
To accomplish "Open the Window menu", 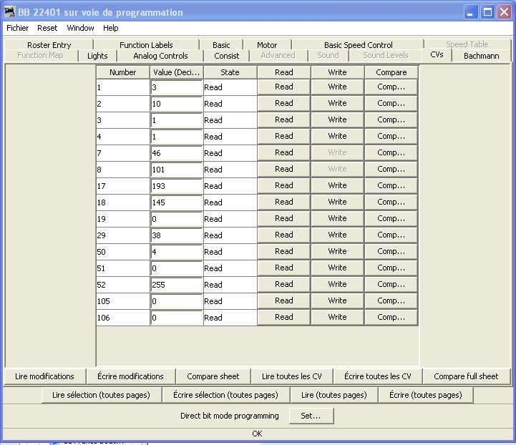I will pos(80,28).
